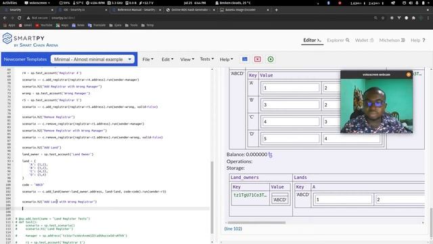Viewport: 433px width, 244px height.
Task: Click the SmartPy logo
Action: [30, 40]
